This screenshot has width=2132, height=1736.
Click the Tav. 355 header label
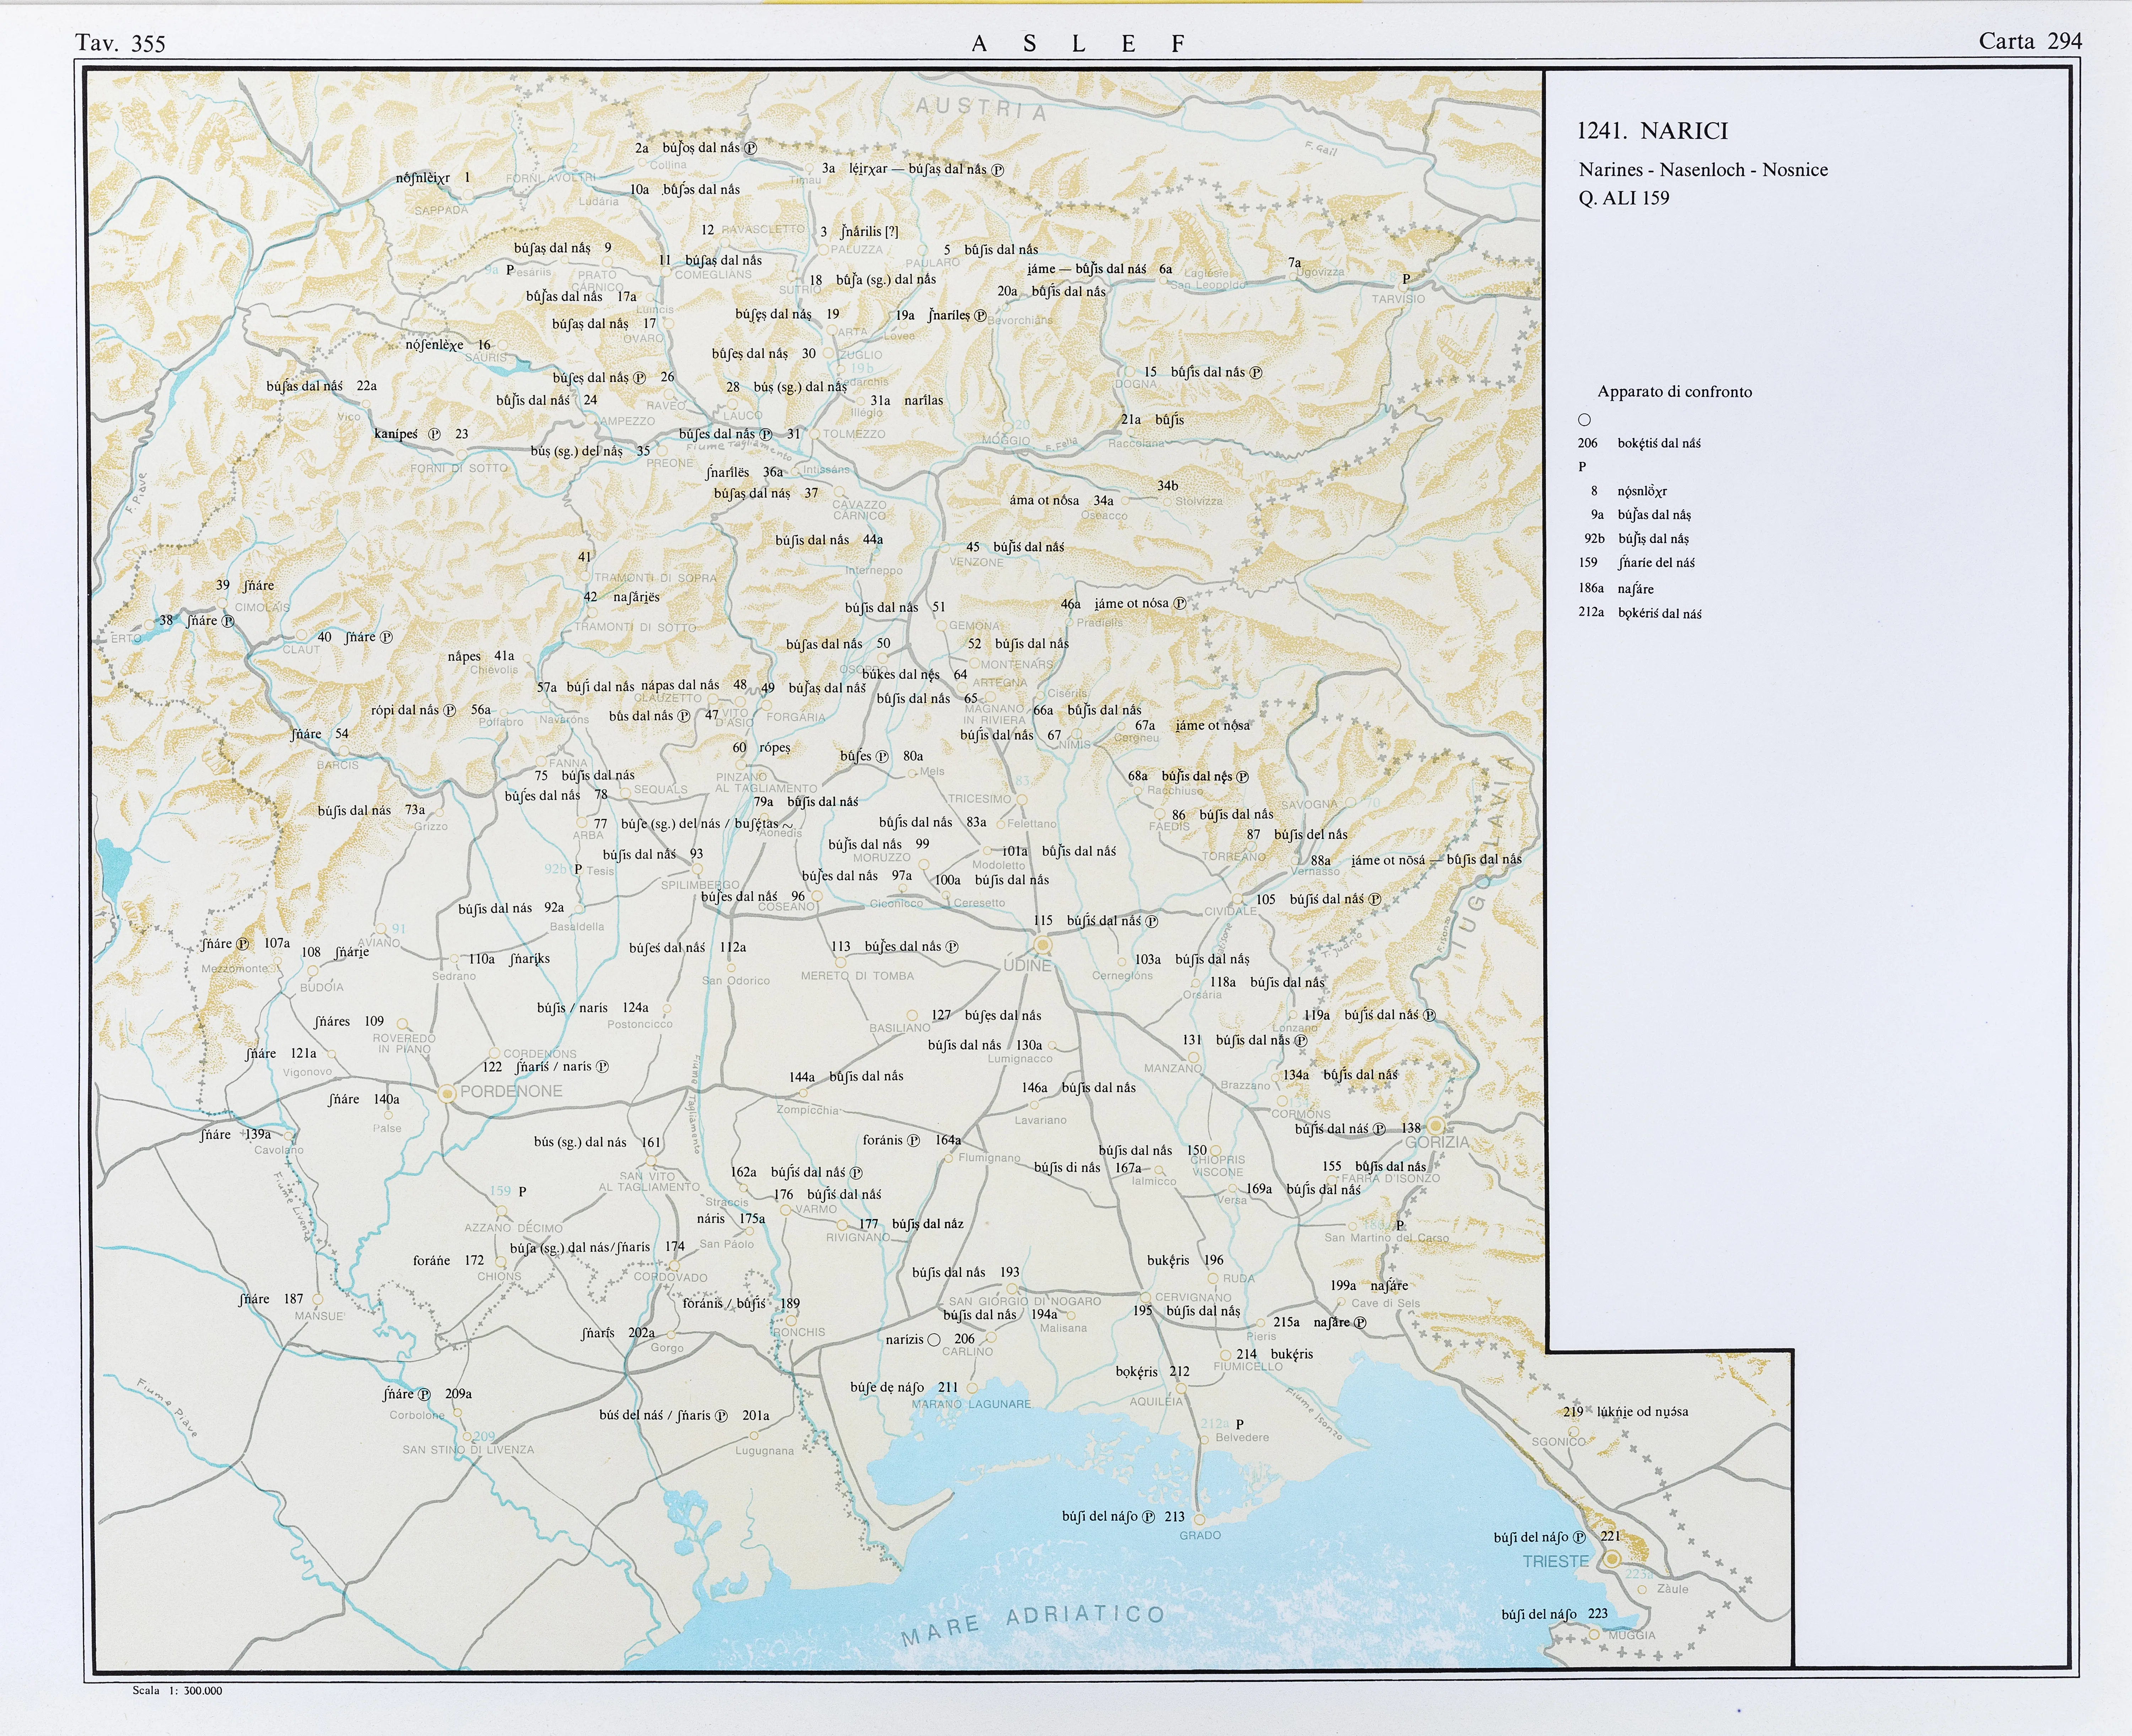[x=120, y=43]
